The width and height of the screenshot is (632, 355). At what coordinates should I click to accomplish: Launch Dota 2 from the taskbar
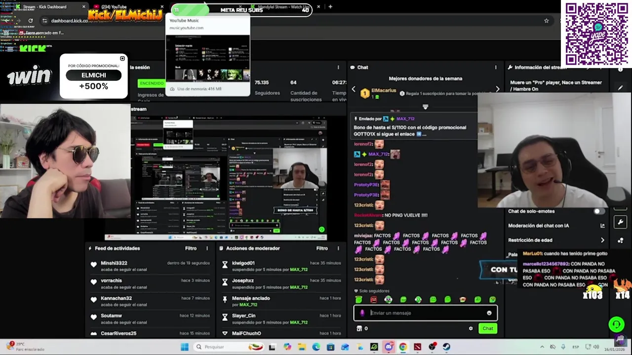(x=418, y=347)
